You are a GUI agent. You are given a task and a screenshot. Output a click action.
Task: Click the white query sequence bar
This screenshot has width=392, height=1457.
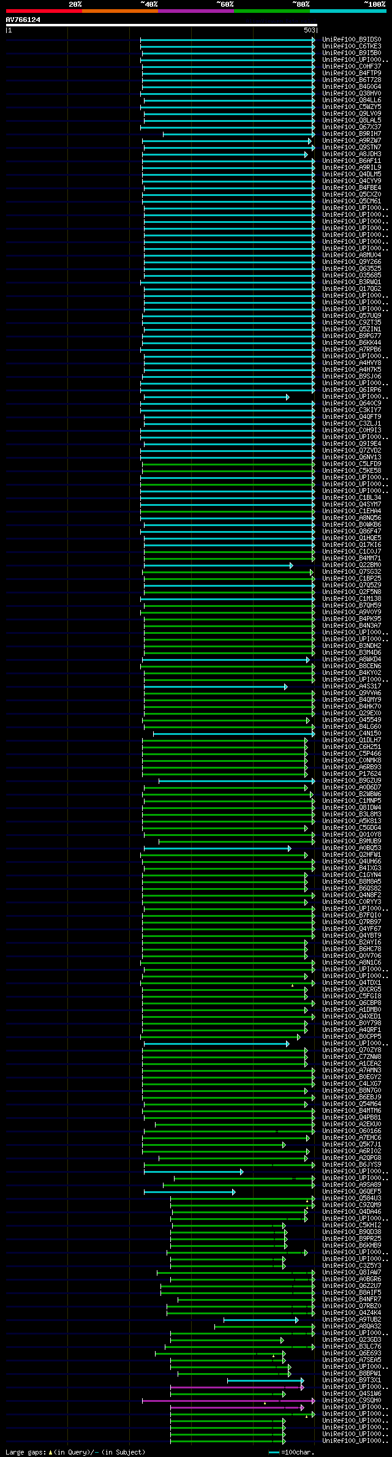[x=161, y=25]
